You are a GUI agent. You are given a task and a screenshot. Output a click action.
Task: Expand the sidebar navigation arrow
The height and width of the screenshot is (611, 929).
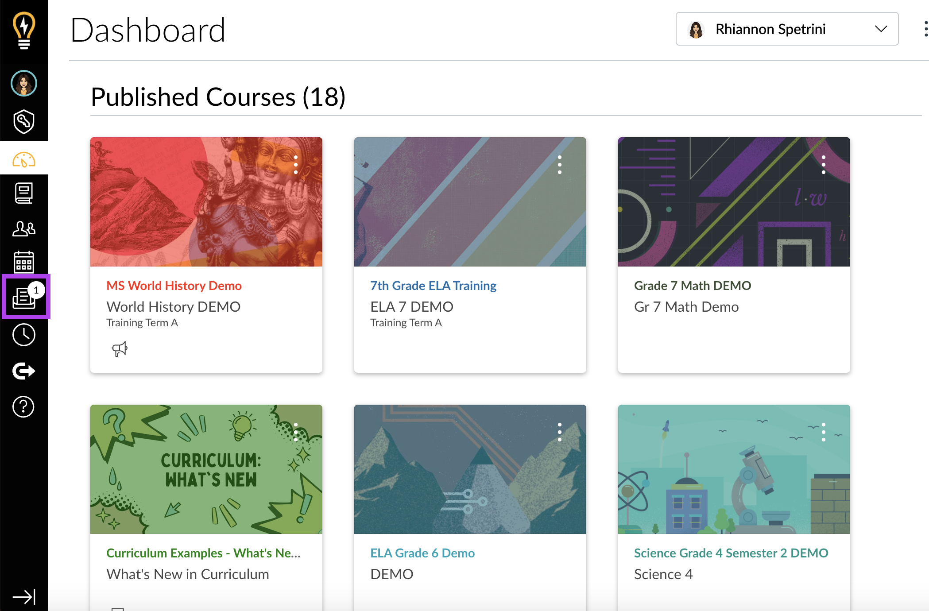click(24, 596)
